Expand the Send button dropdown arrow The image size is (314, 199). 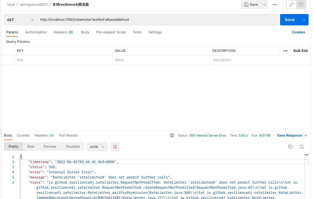click(x=303, y=20)
